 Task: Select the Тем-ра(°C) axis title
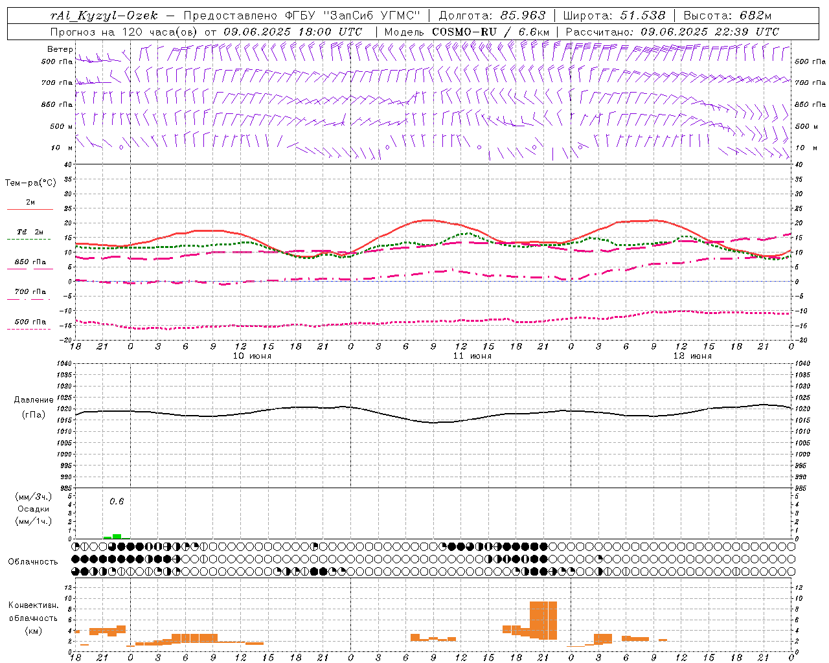coord(30,183)
